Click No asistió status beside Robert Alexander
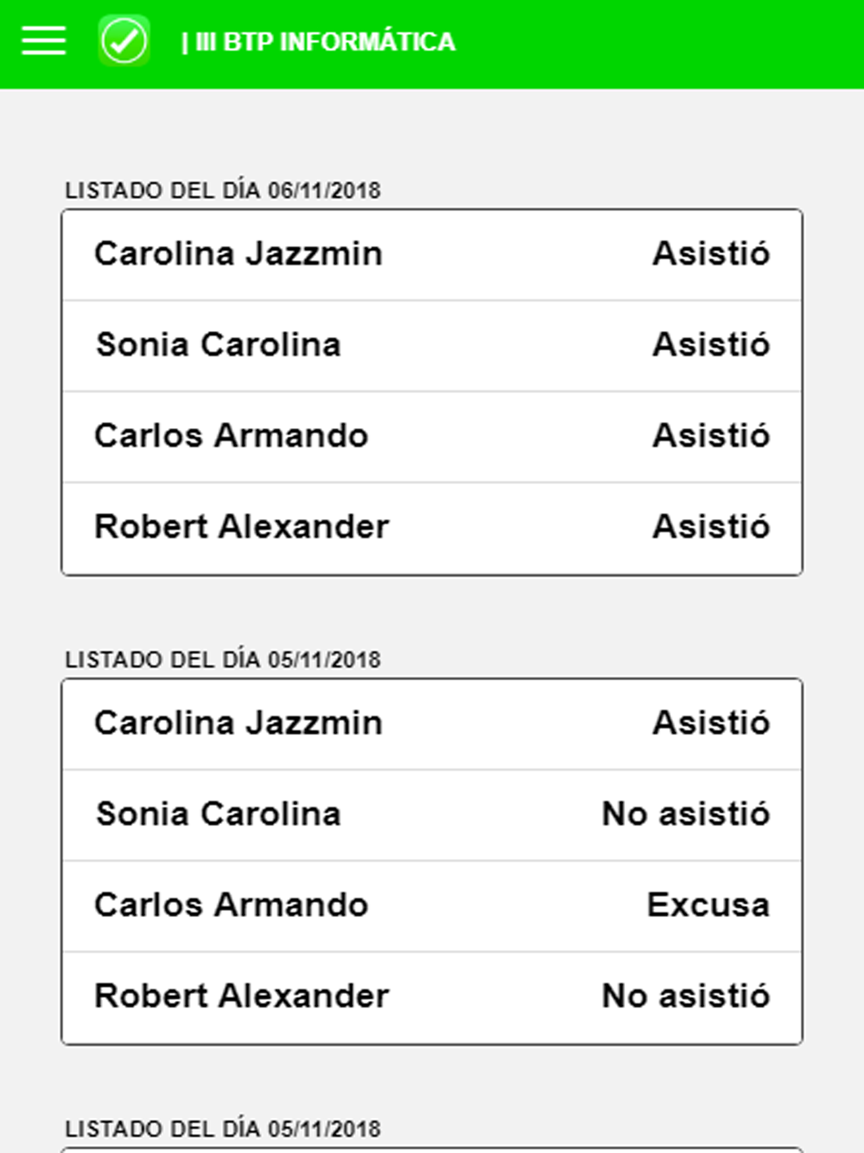The height and width of the screenshot is (1153, 864). click(x=686, y=996)
